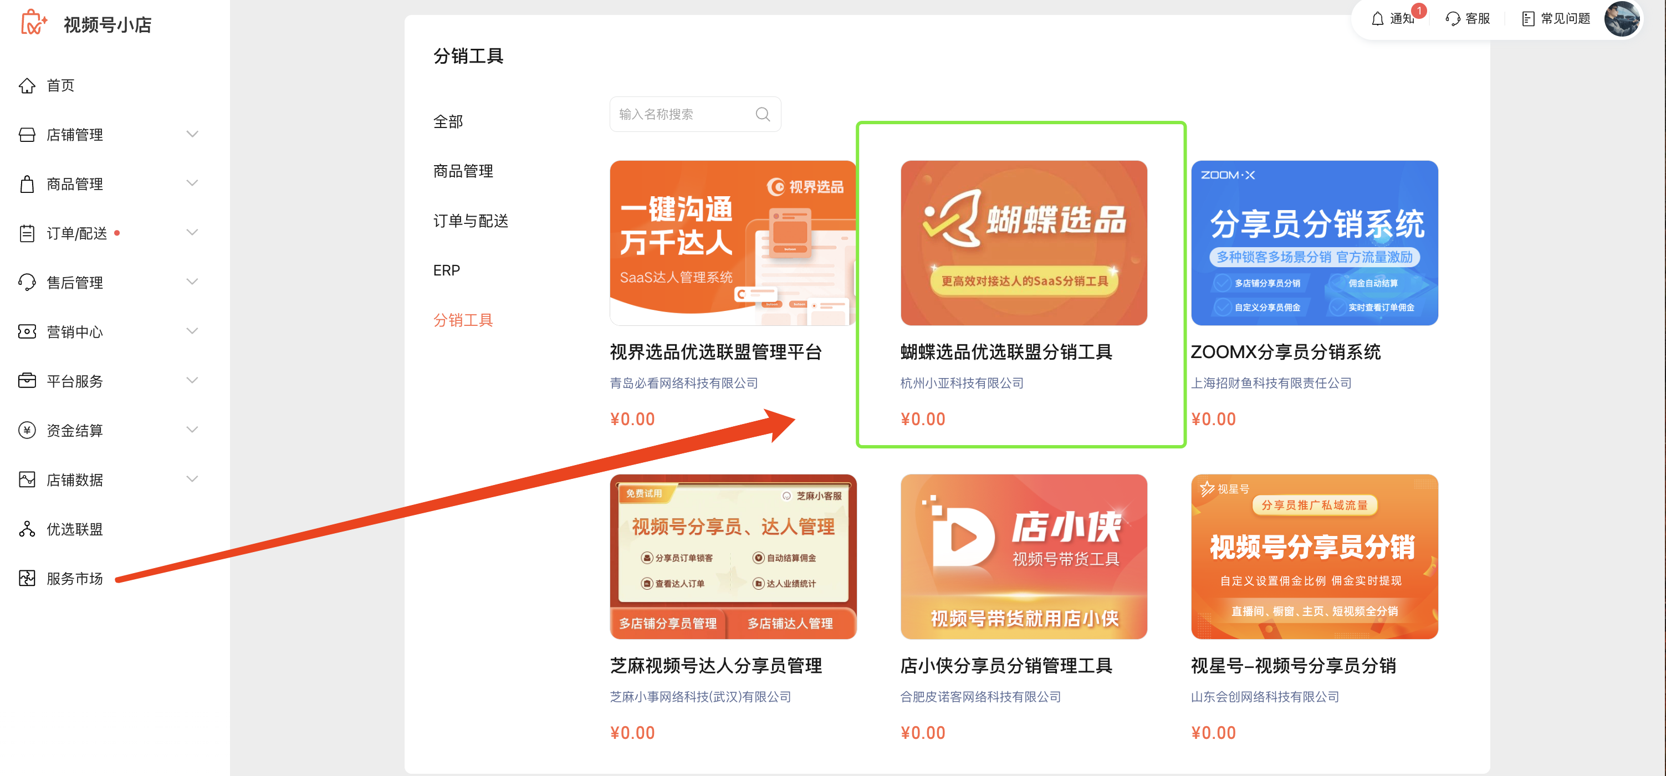The height and width of the screenshot is (776, 1666).
Task: Expand the 店铺管理 menu chevron
Action: click(x=192, y=134)
